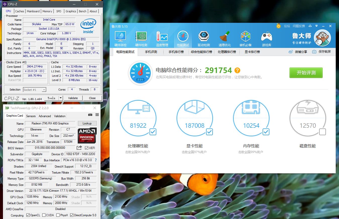Click the CPU-Z title bar app icon

5,4
